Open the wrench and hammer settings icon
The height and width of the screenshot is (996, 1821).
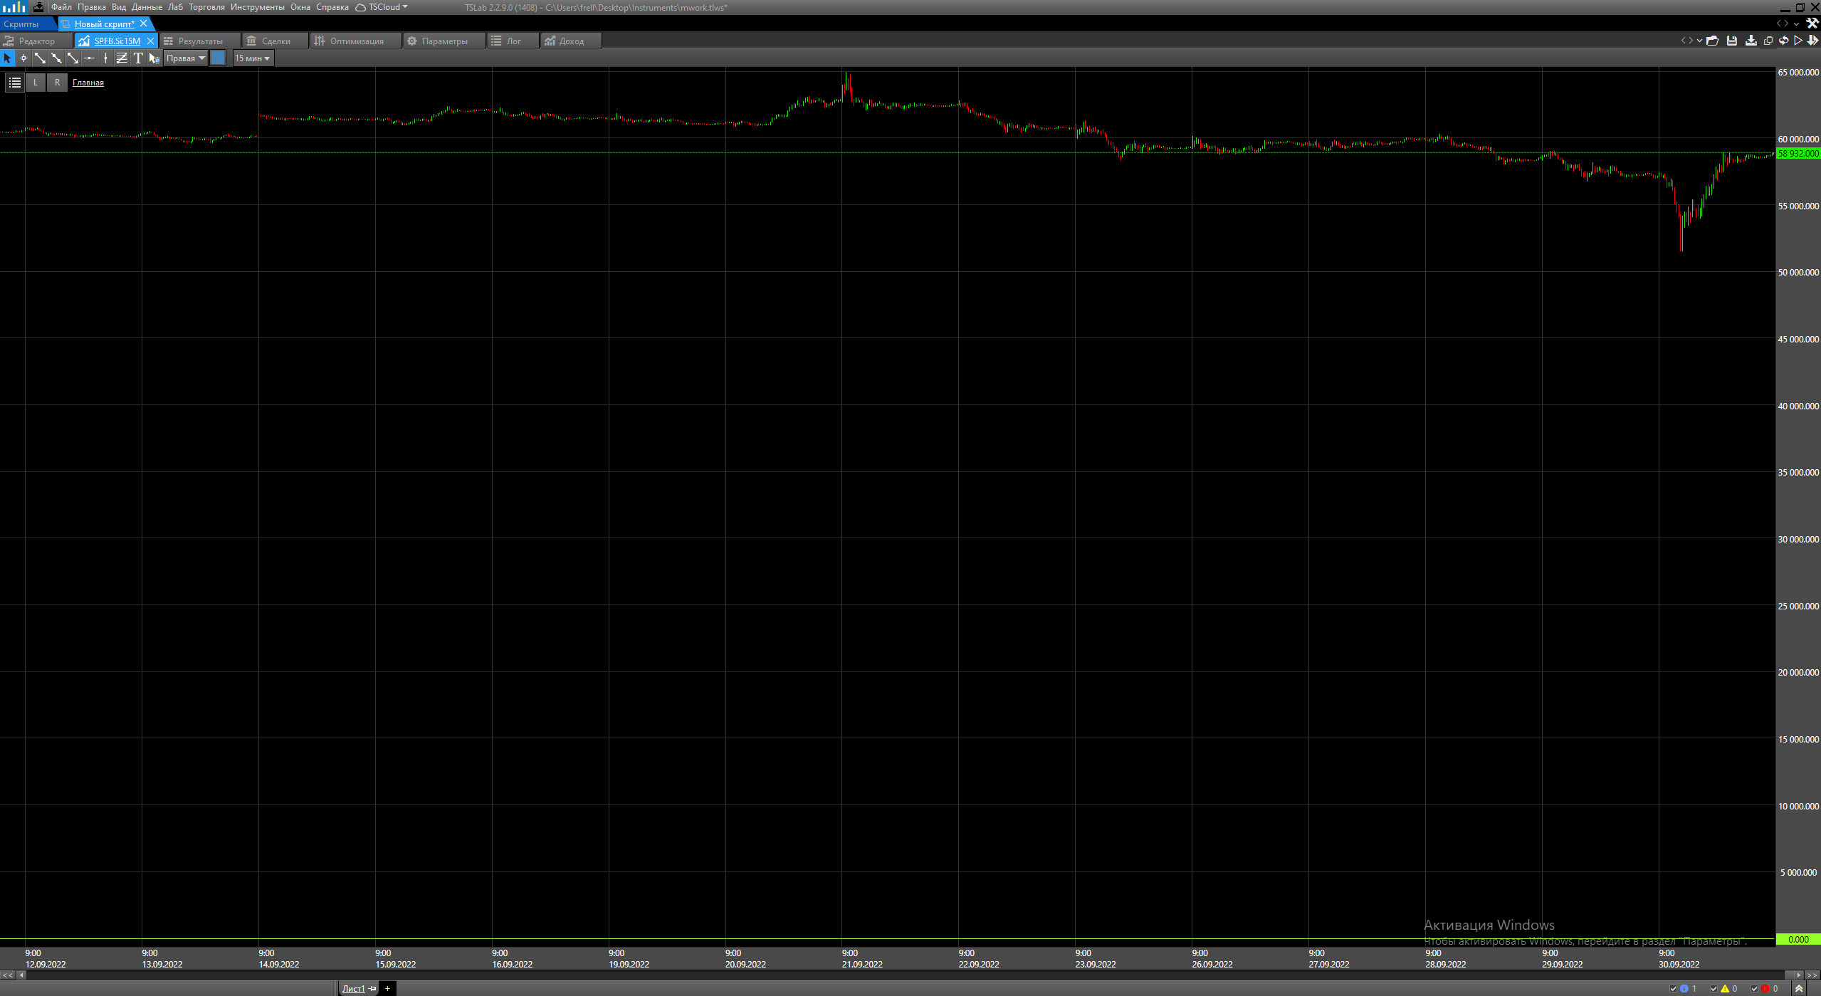(1812, 23)
